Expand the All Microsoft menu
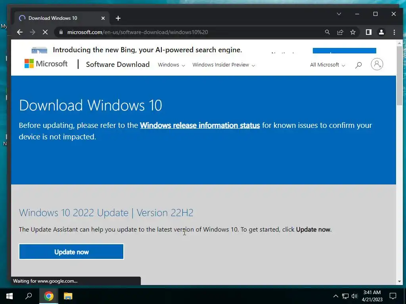 point(327,65)
